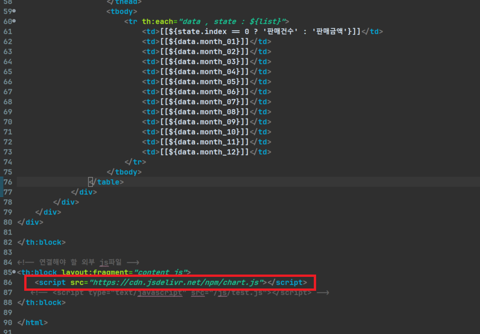Click the '판매건수' string literal

coord(280,32)
